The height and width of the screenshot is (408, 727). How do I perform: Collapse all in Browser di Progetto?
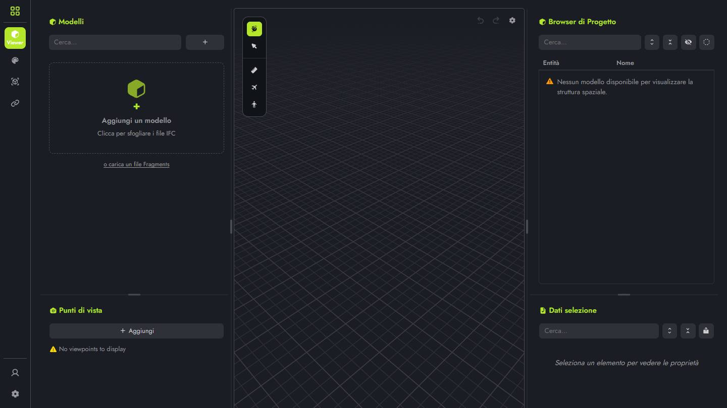[x=670, y=42]
